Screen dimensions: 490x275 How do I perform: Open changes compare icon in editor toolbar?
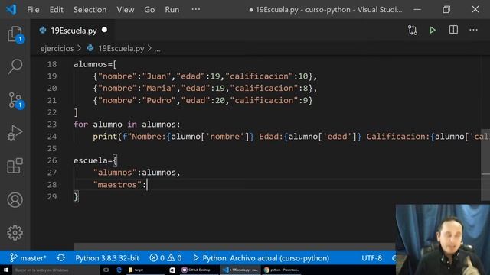click(413, 31)
